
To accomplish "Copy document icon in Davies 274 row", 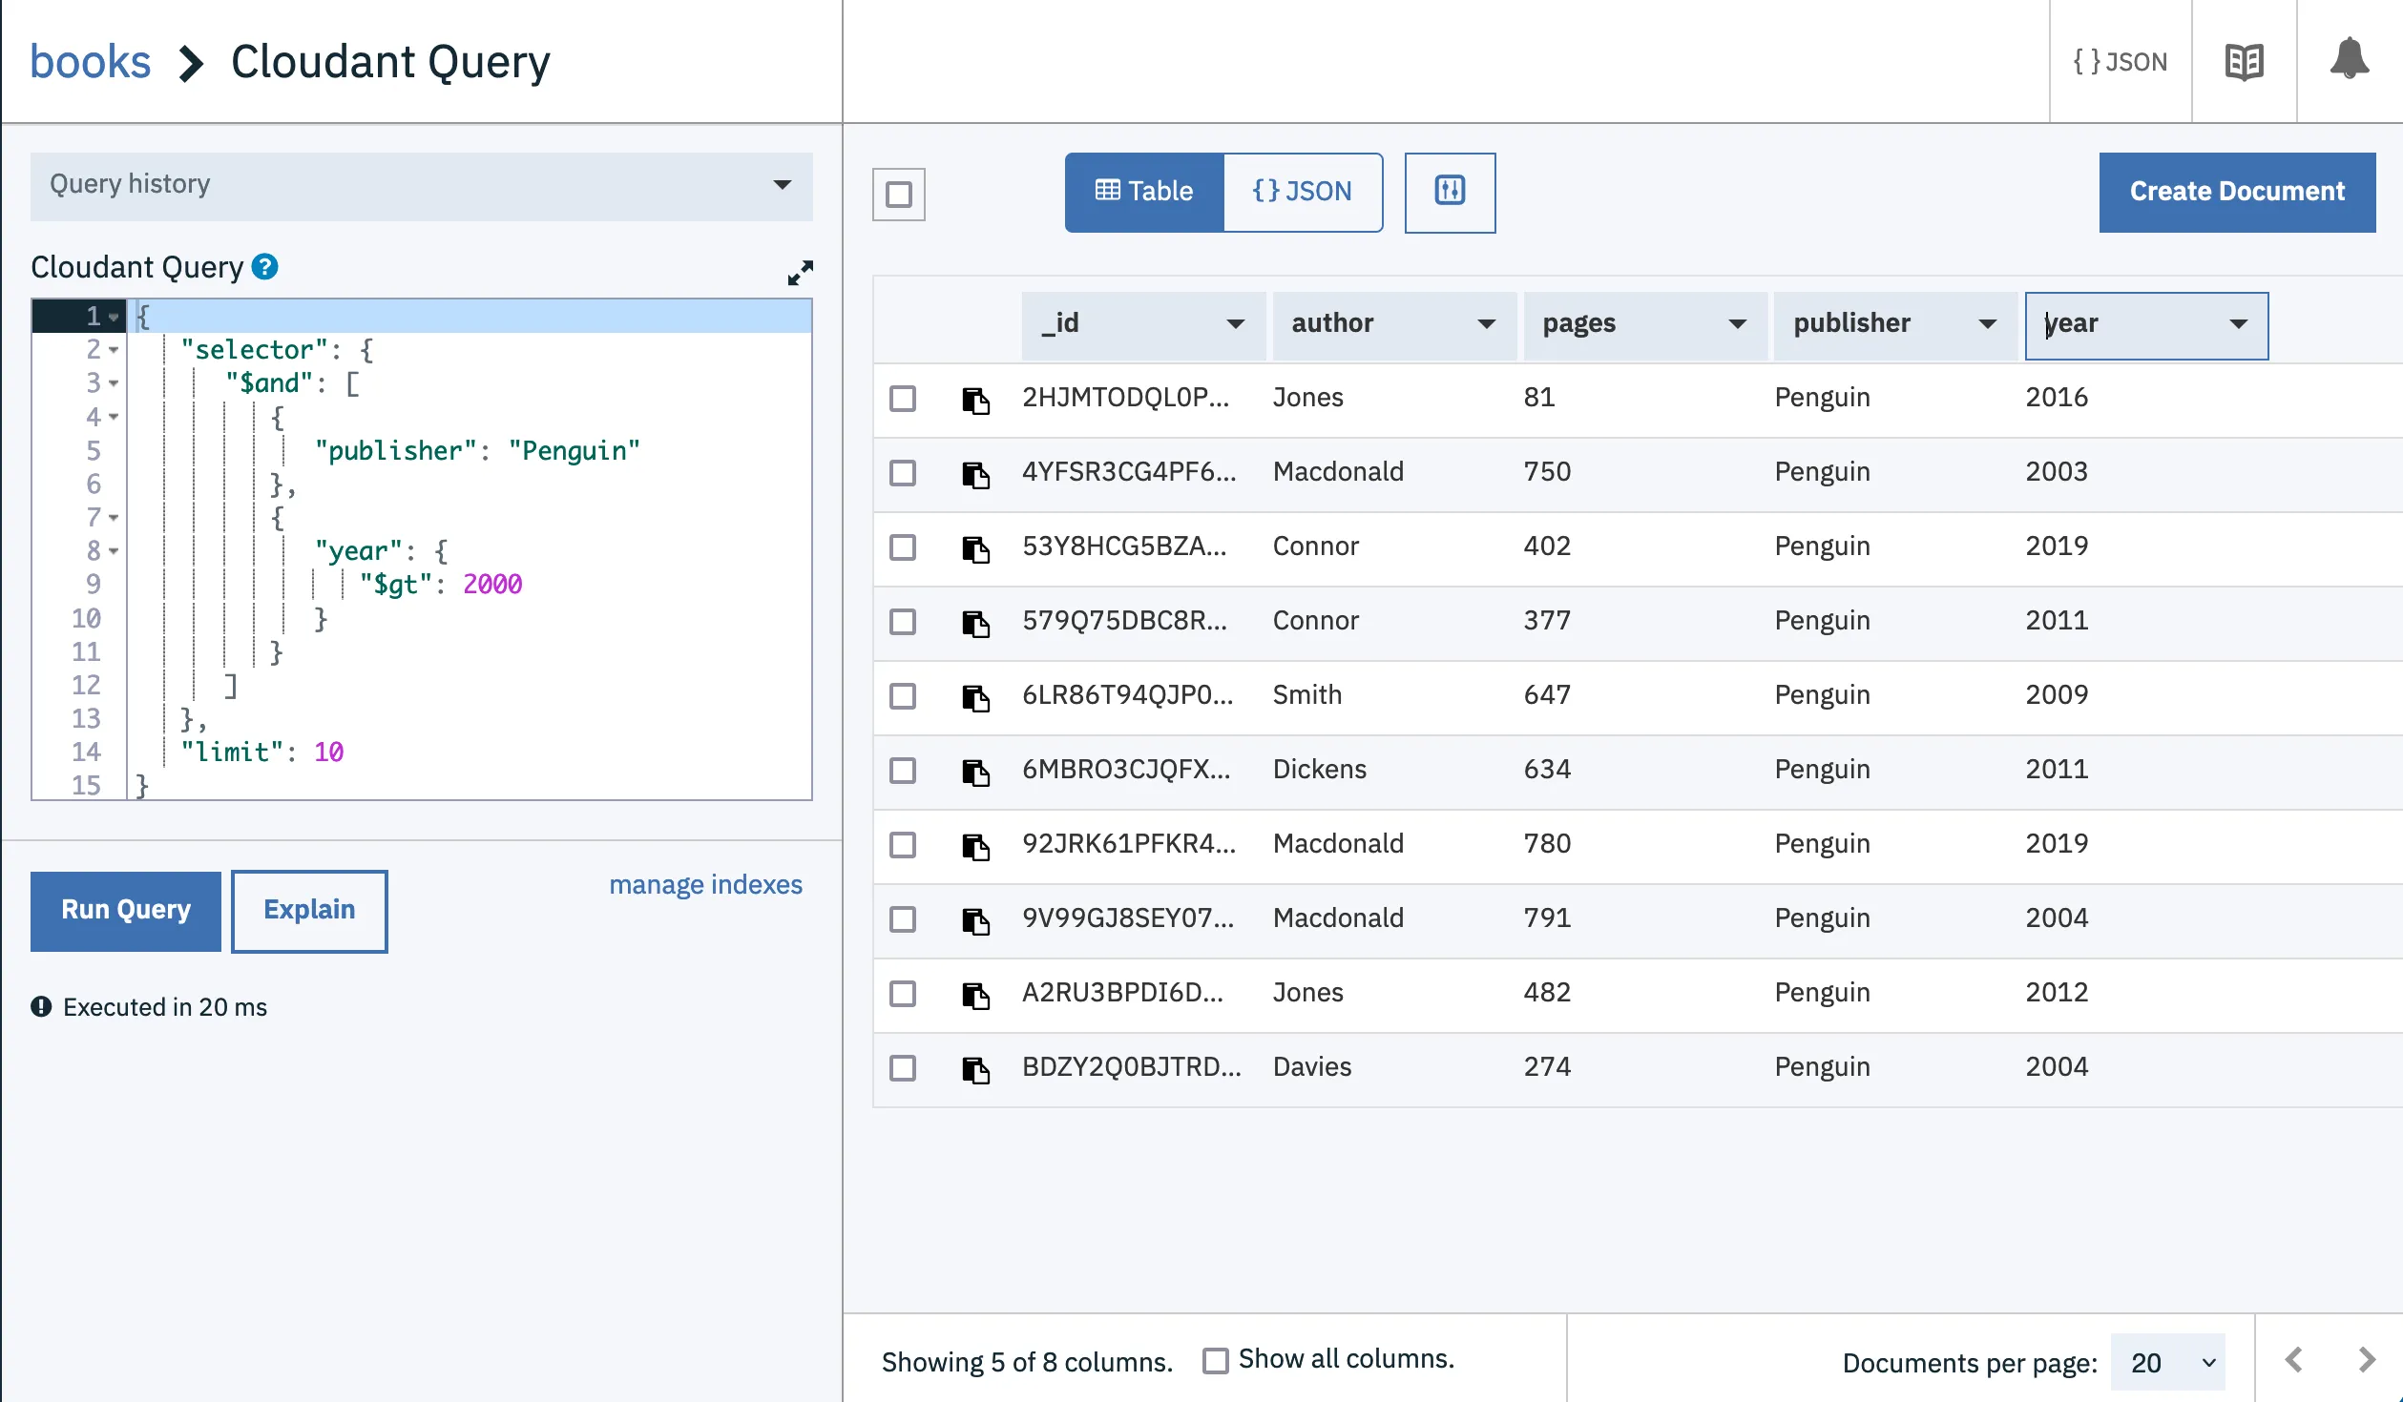I will pos(975,1069).
